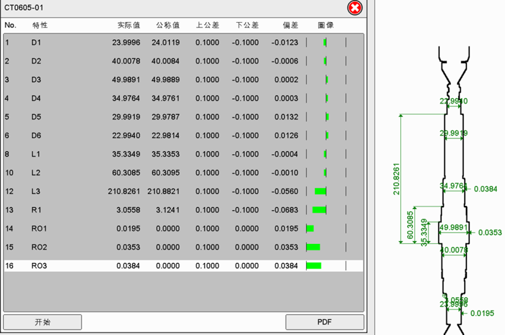Click the 34.9764 dimension on drawing
505x335 pixels.
(453, 186)
